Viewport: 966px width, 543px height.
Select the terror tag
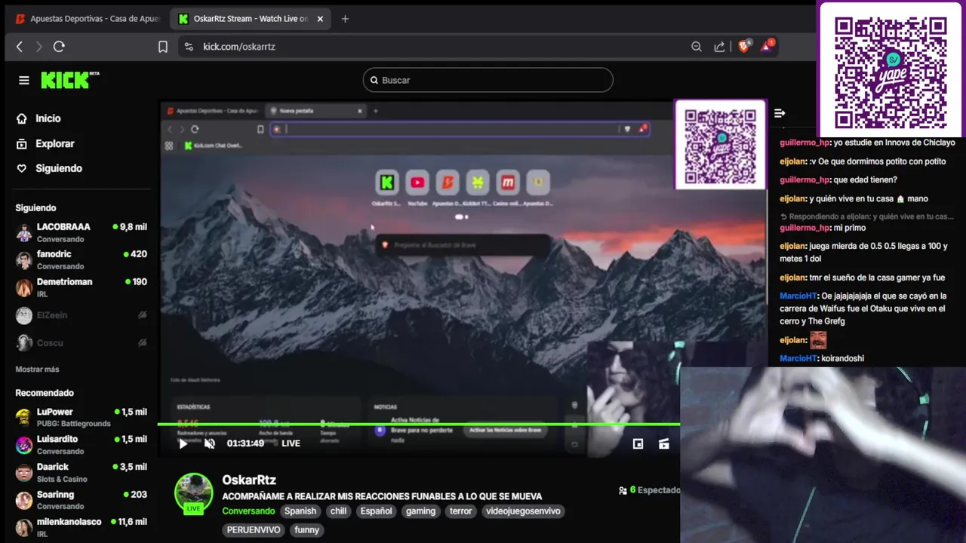coord(461,511)
